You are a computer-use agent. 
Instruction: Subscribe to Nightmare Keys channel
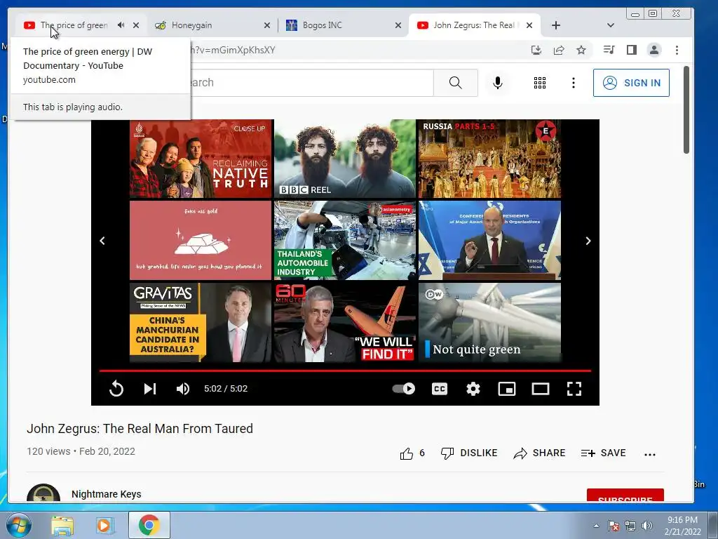(x=625, y=495)
